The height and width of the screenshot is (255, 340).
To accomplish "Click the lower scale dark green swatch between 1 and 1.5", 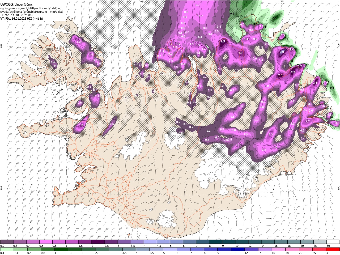I will (61, 249).
